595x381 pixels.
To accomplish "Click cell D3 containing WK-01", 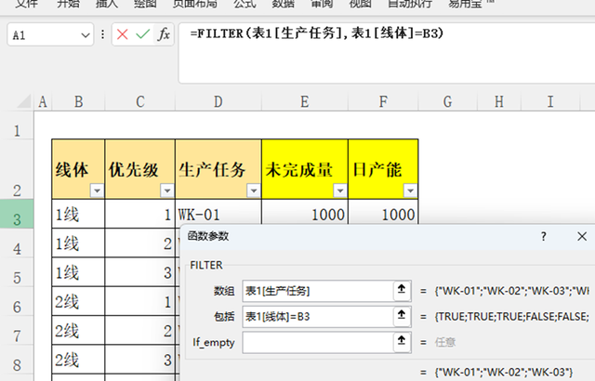I will (x=218, y=214).
